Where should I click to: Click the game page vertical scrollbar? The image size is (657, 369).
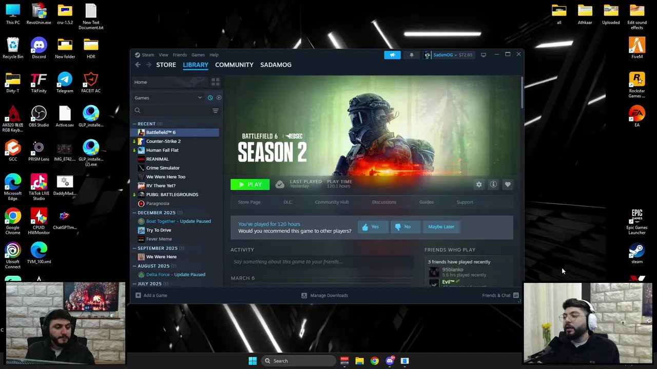(522, 93)
